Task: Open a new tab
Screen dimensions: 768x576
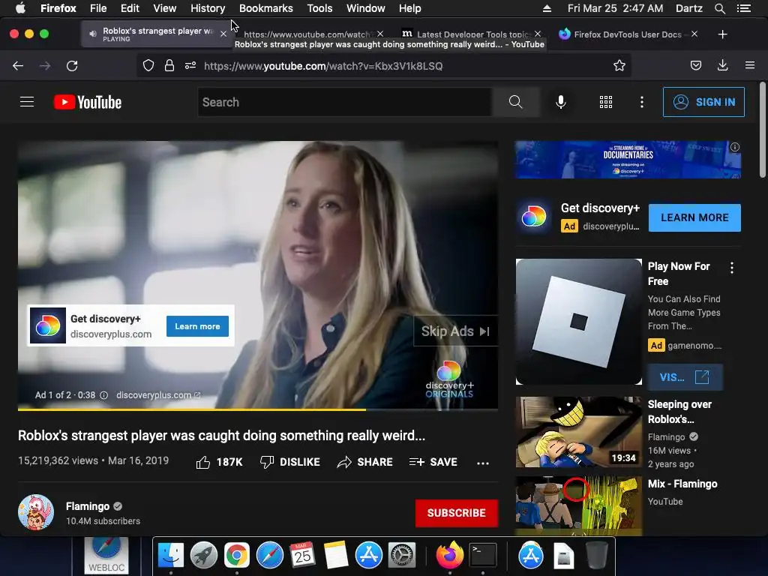Action: pyautogui.click(x=722, y=34)
